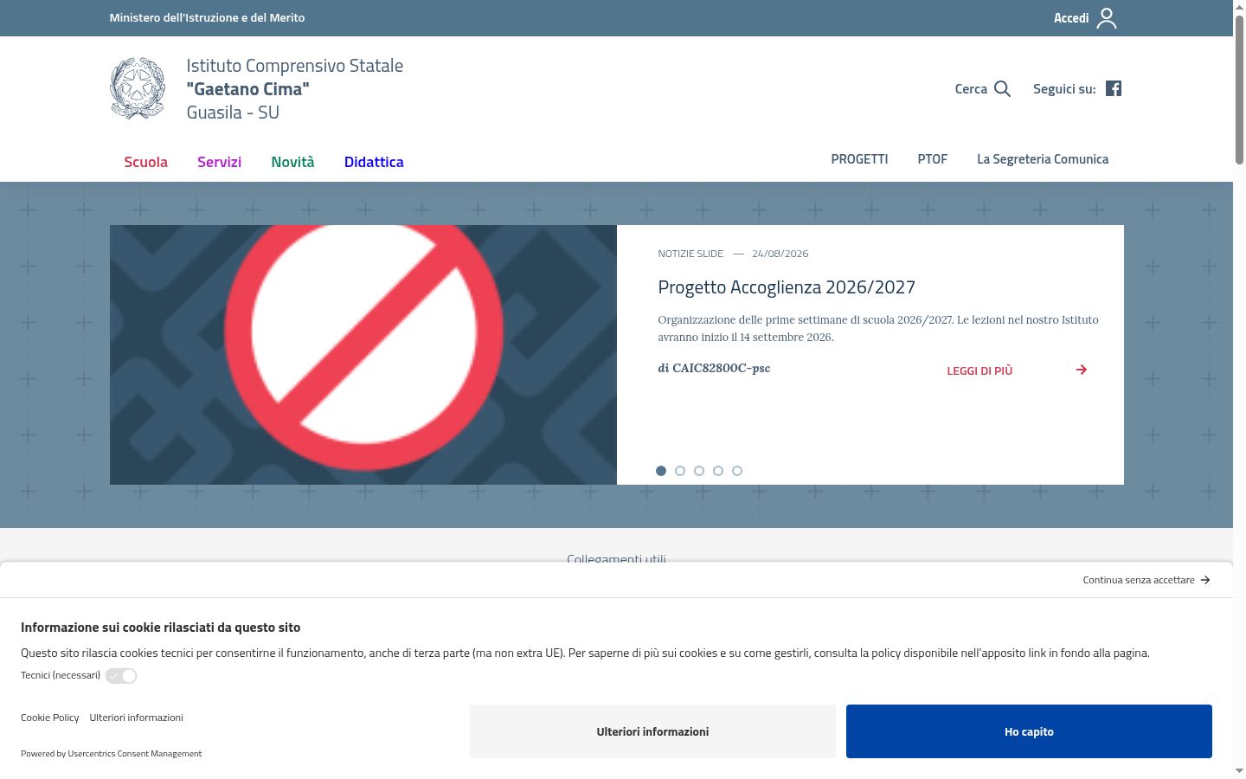Click the Cerca search label
The height and width of the screenshot is (779, 1246).
(x=971, y=88)
